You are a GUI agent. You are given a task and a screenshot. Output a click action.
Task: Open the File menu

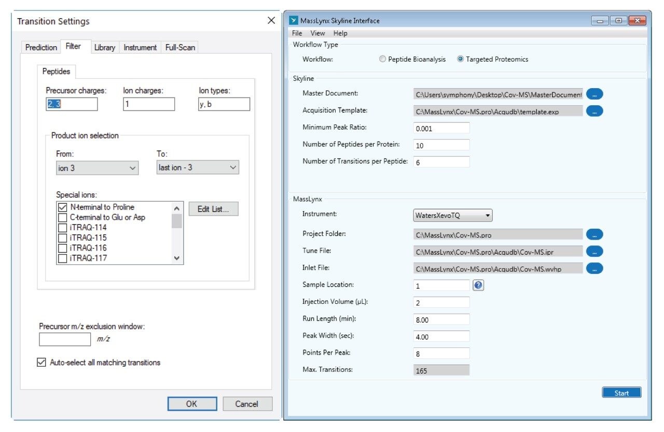coord(297,33)
